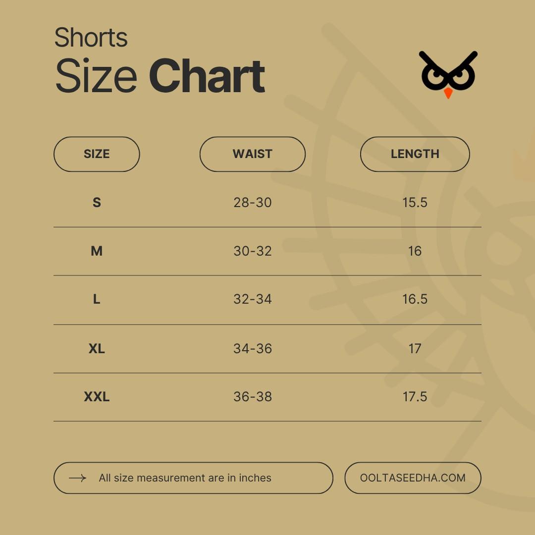This screenshot has width=535, height=535.
Task: Click the 15.5 length value
Action: click(415, 202)
